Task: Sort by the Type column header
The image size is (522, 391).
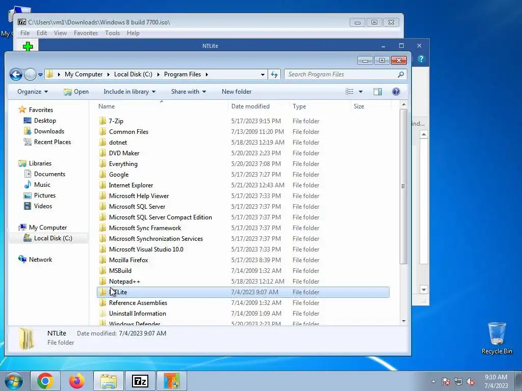Action: (x=299, y=106)
